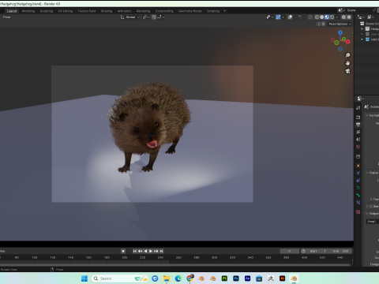Image resolution: width=379 pixels, height=284 pixels.
Task: Open the viewport shading options dropdown
Action: point(337,17)
